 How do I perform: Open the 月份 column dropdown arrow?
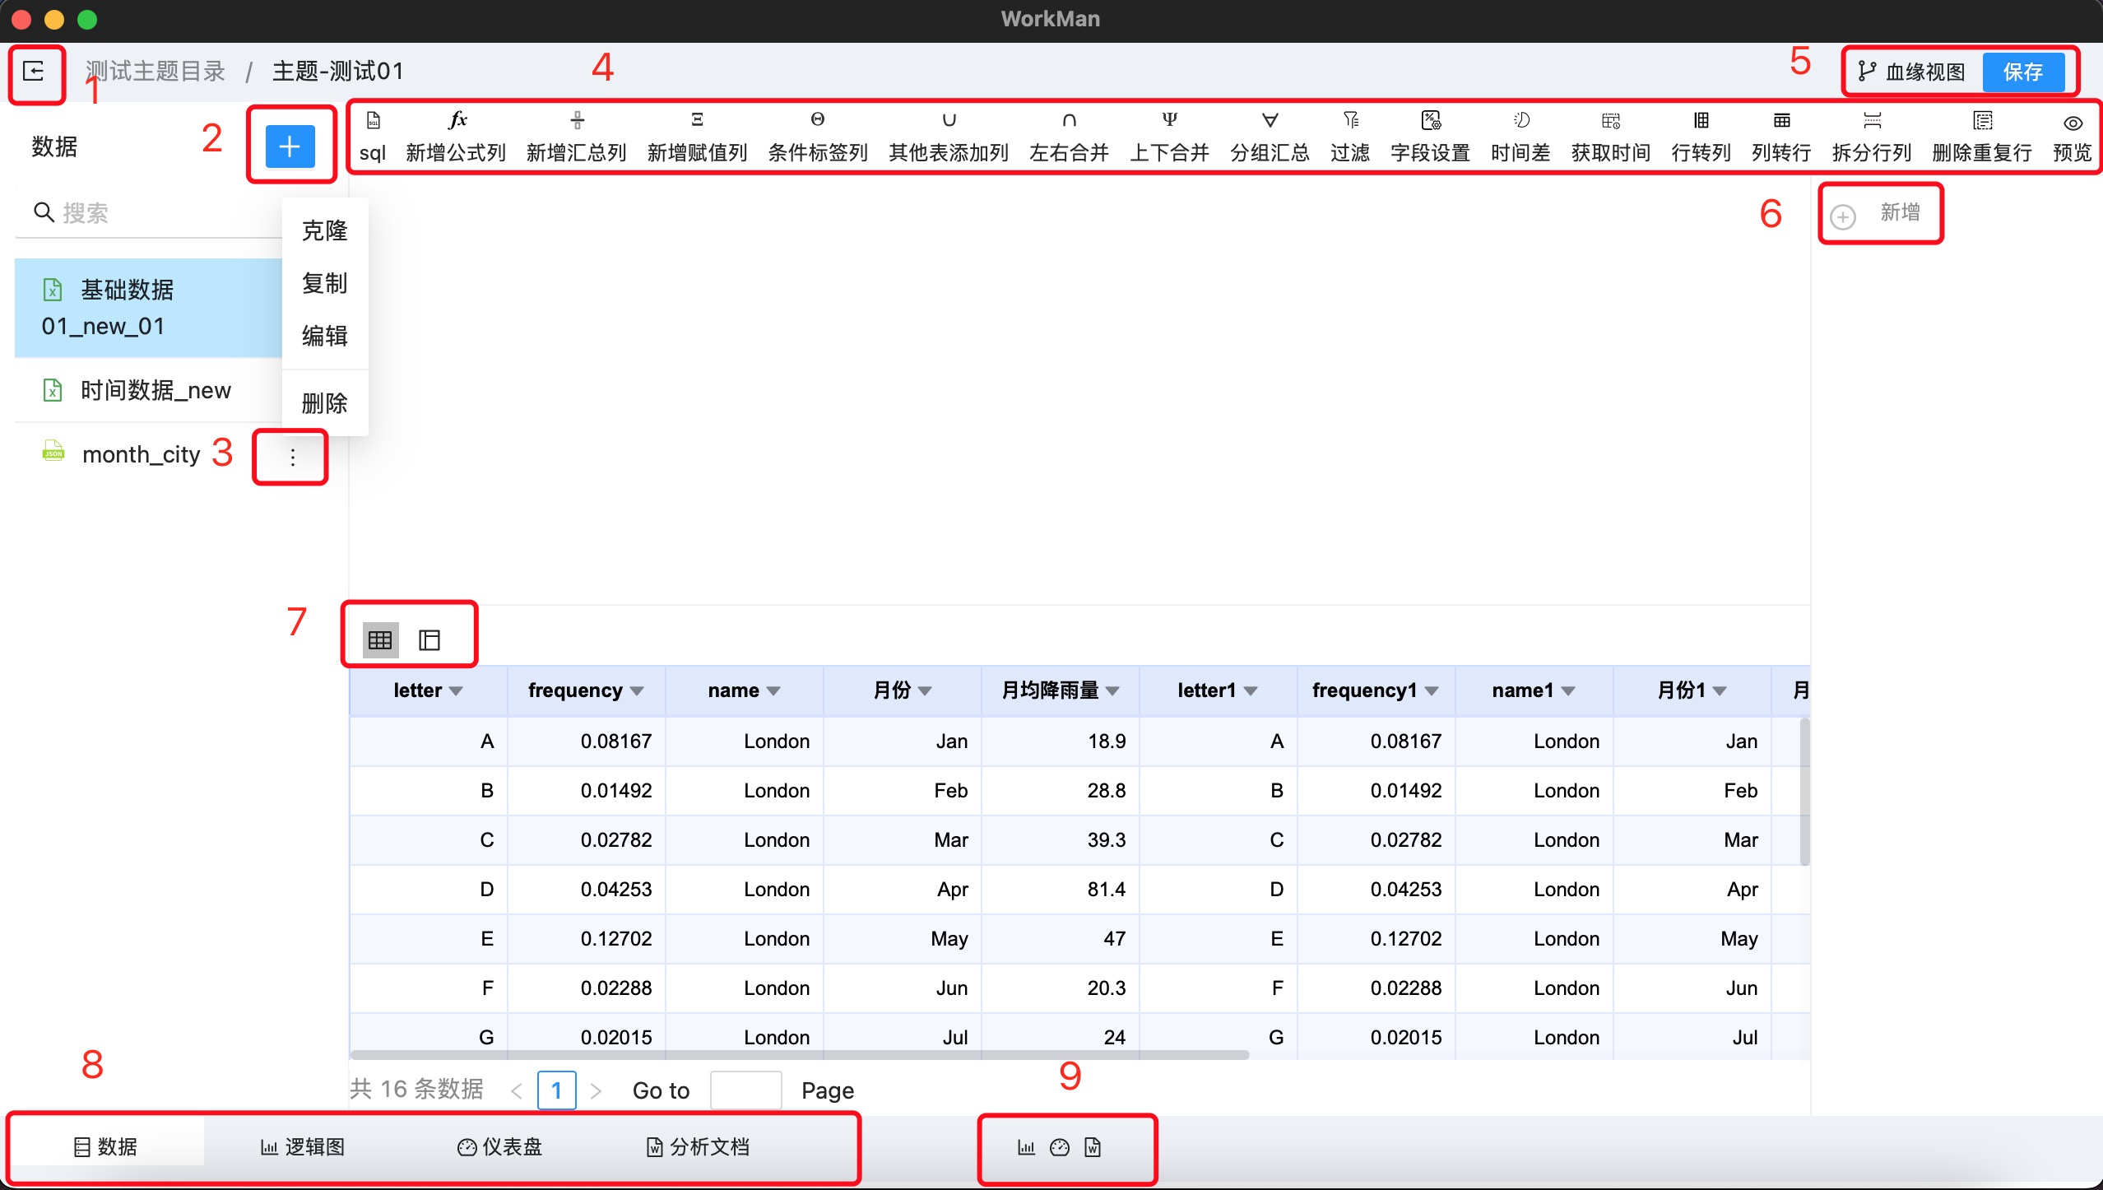coord(925,691)
